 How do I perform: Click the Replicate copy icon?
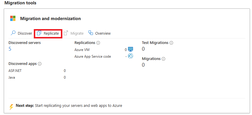(x=39, y=33)
